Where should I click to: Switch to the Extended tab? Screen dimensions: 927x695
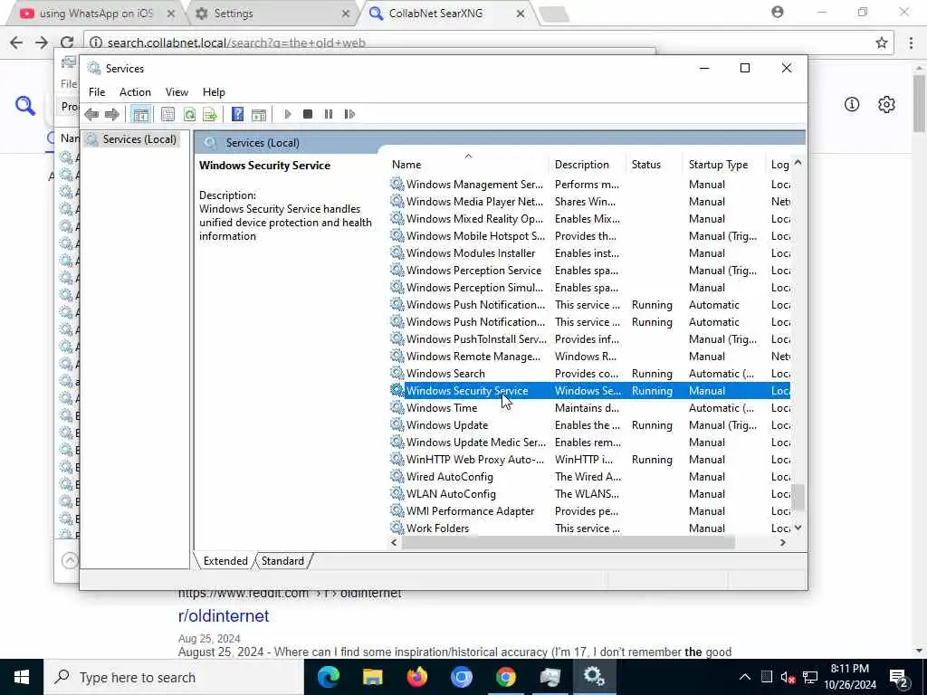coord(225,561)
